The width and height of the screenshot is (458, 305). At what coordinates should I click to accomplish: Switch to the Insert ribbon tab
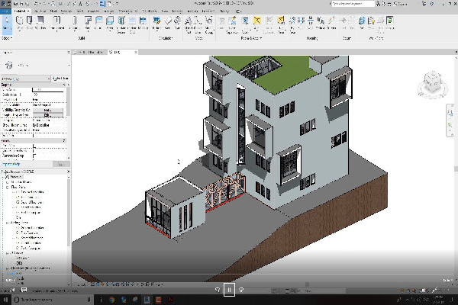pos(79,11)
